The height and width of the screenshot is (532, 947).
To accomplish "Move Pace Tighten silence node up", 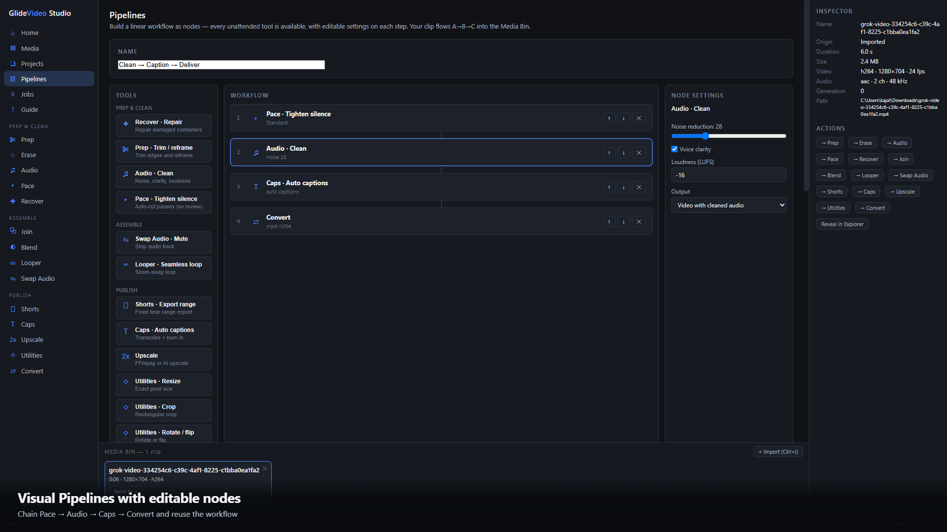I will (609, 118).
